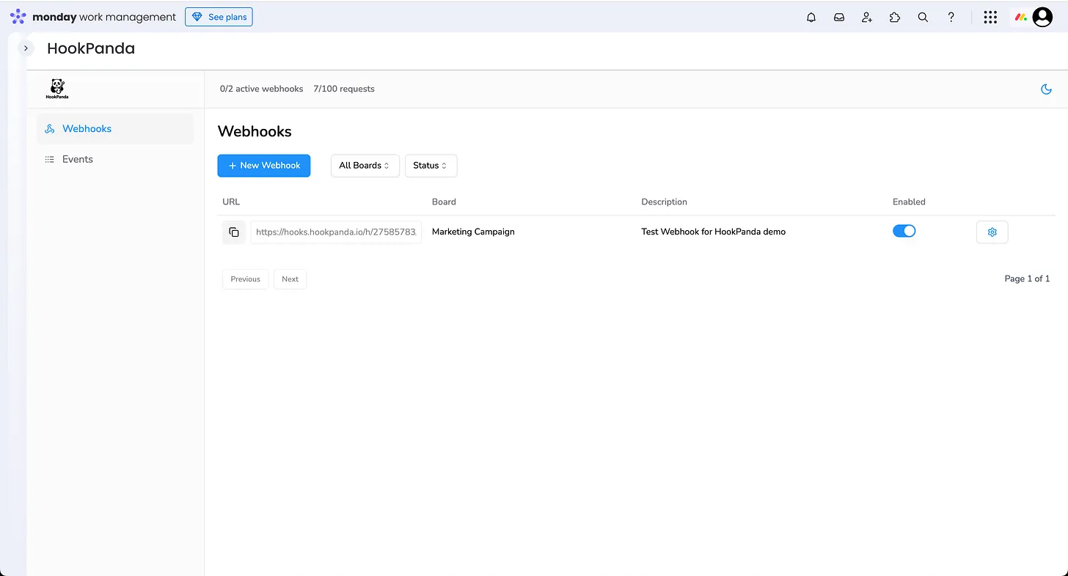1068x576 pixels.
Task: Open the notifications bell
Action: tap(811, 18)
